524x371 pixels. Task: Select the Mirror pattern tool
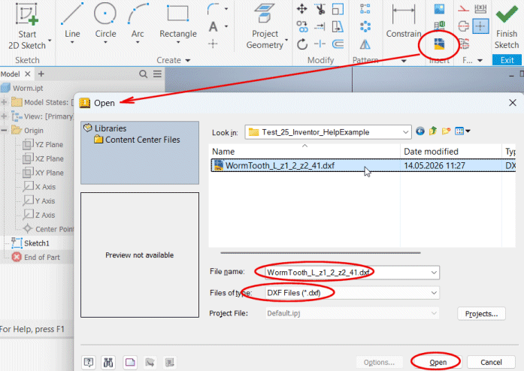pos(365,44)
